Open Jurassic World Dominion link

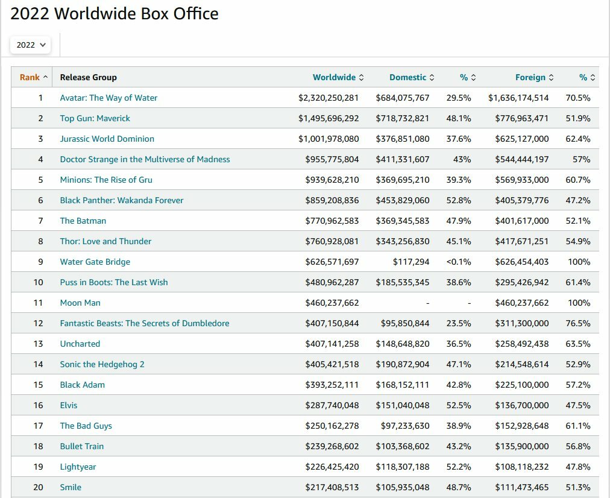pos(107,139)
